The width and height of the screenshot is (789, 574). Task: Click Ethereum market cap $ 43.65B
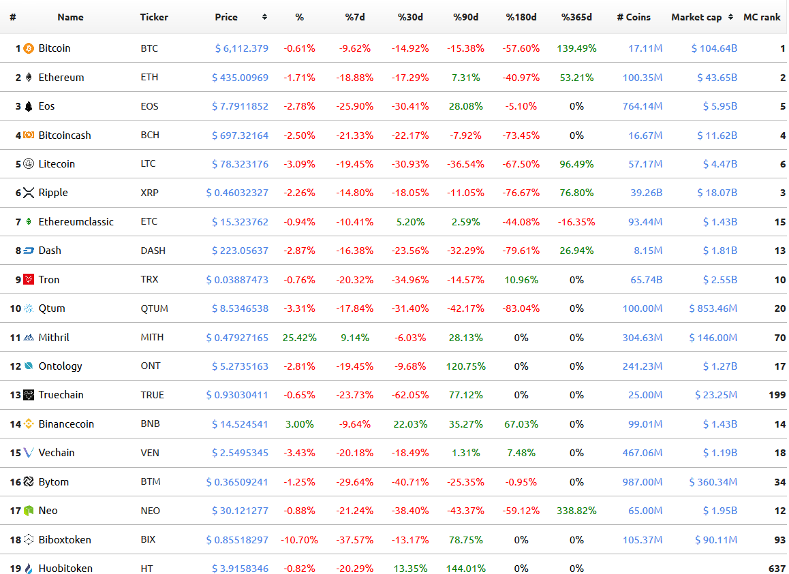pyautogui.click(x=717, y=78)
